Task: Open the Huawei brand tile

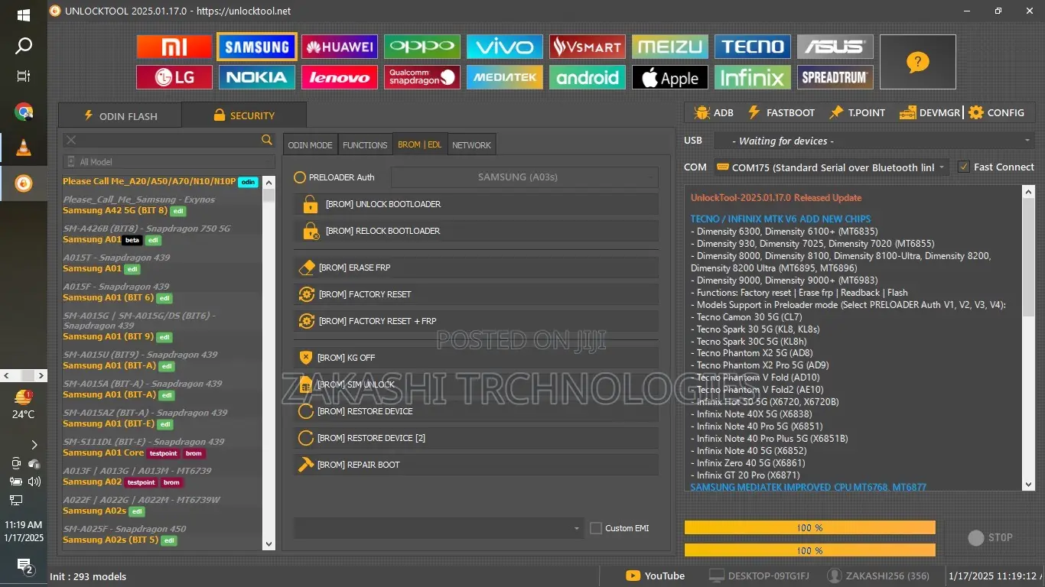Action: 340,47
